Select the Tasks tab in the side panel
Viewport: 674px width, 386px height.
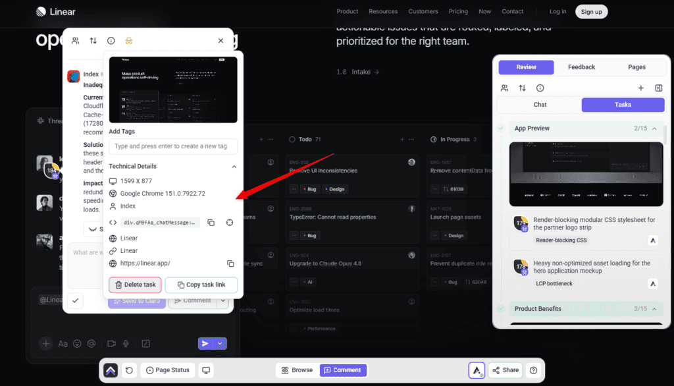point(623,105)
